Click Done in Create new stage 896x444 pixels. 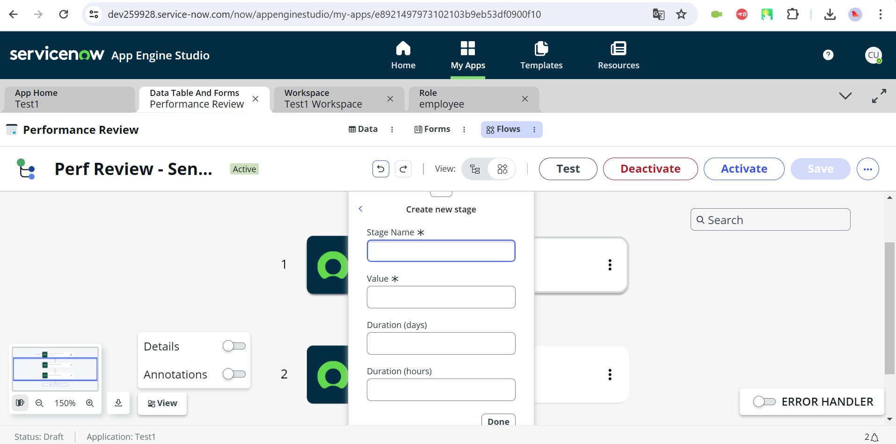pyautogui.click(x=498, y=420)
